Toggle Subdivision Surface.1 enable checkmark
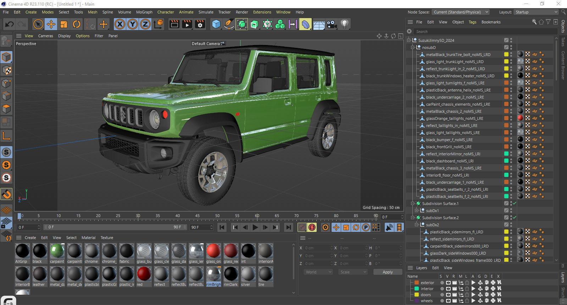 pyautogui.click(x=515, y=204)
